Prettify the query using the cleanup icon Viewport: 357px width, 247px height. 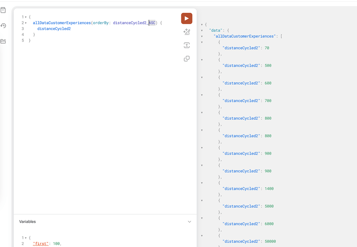[187, 32]
